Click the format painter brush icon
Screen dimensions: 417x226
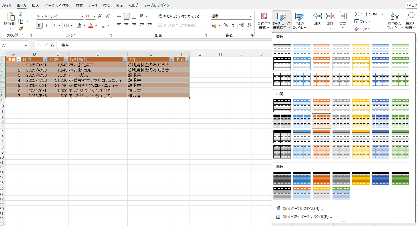21,28
